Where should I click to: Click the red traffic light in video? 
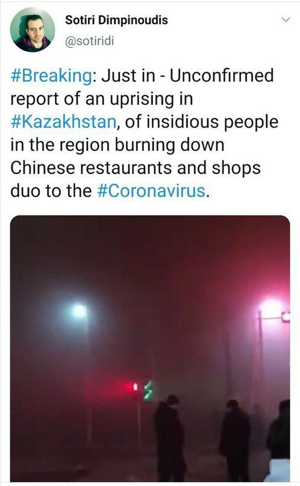pyautogui.click(x=134, y=387)
